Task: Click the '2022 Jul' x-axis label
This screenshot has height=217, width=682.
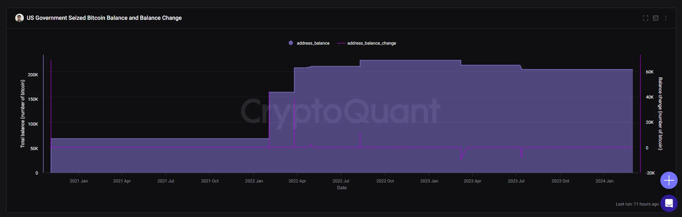Action: pyautogui.click(x=341, y=181)
